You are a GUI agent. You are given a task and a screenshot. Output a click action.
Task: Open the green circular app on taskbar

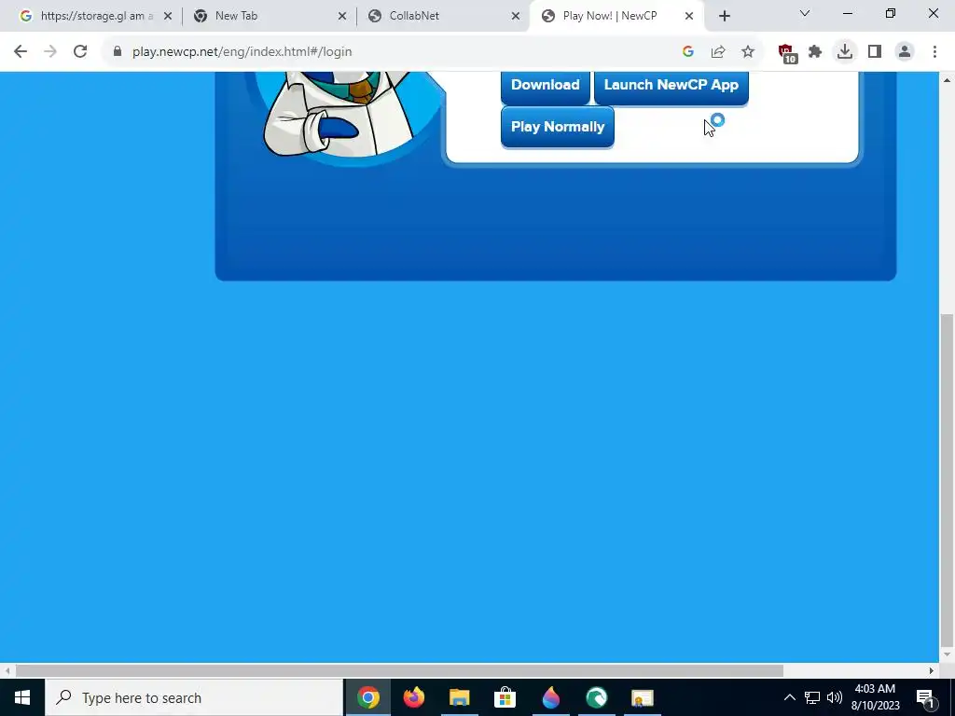tap(596, 697)
